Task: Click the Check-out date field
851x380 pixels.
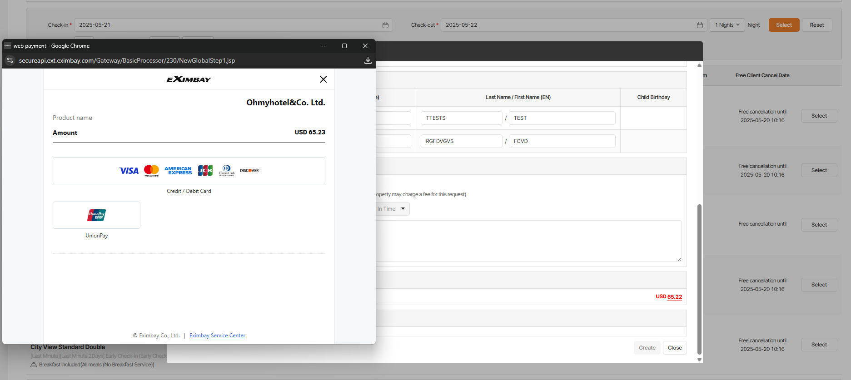Action: click(x=573, y=25)
